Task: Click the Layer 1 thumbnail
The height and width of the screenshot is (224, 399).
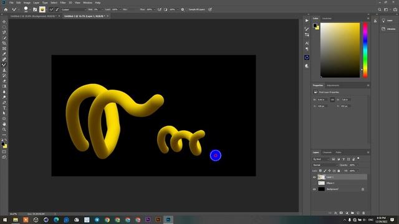Action: click(322, 177)
